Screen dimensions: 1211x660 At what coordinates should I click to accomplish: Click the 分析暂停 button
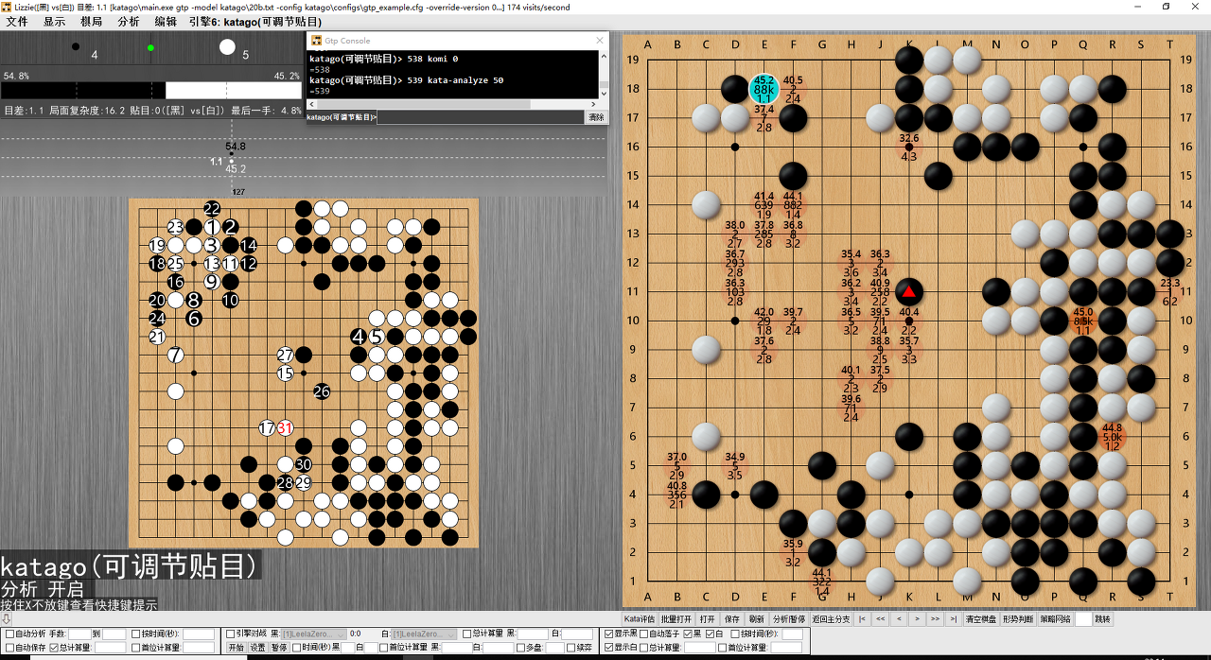click(x=789, y=618)
